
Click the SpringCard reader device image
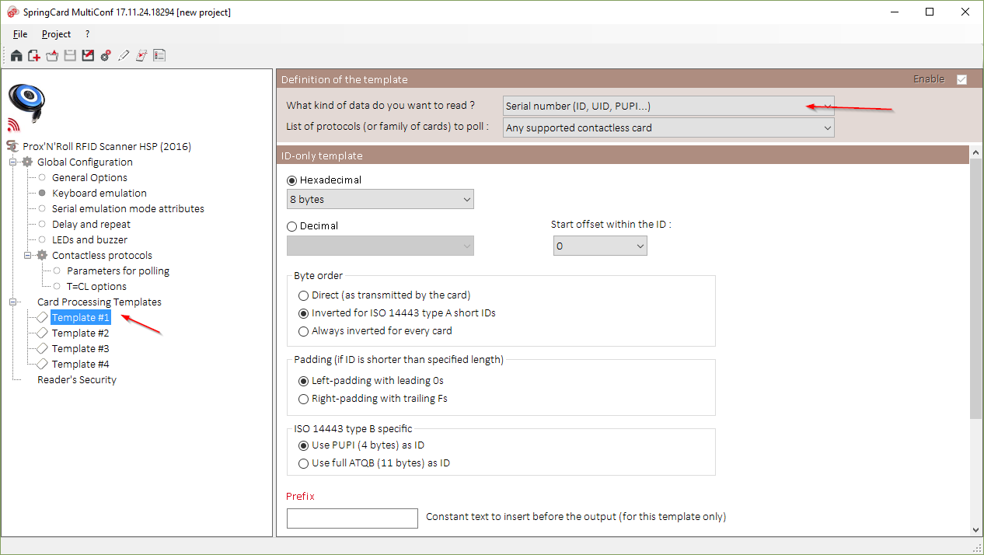click(x=26, y=102)
